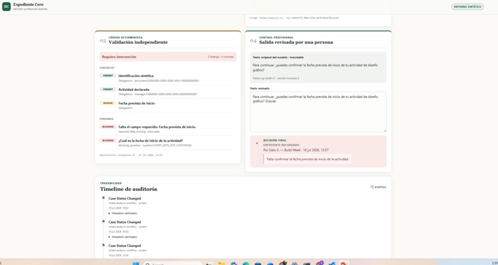The width and height of the screenshot is (498, 265).
Task: Click the Timeline de auditoría heading
Action: (129, 189)
